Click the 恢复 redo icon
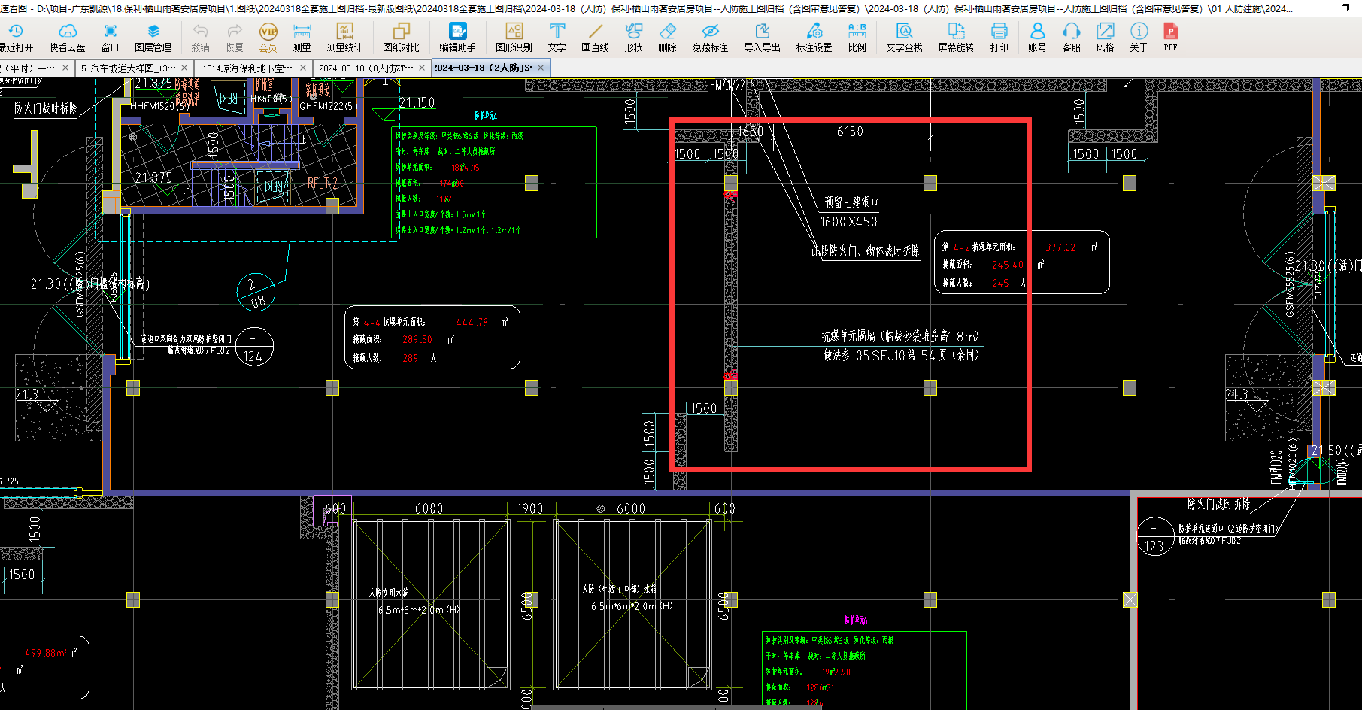The image size is (1362, 710). pos(235,38)
